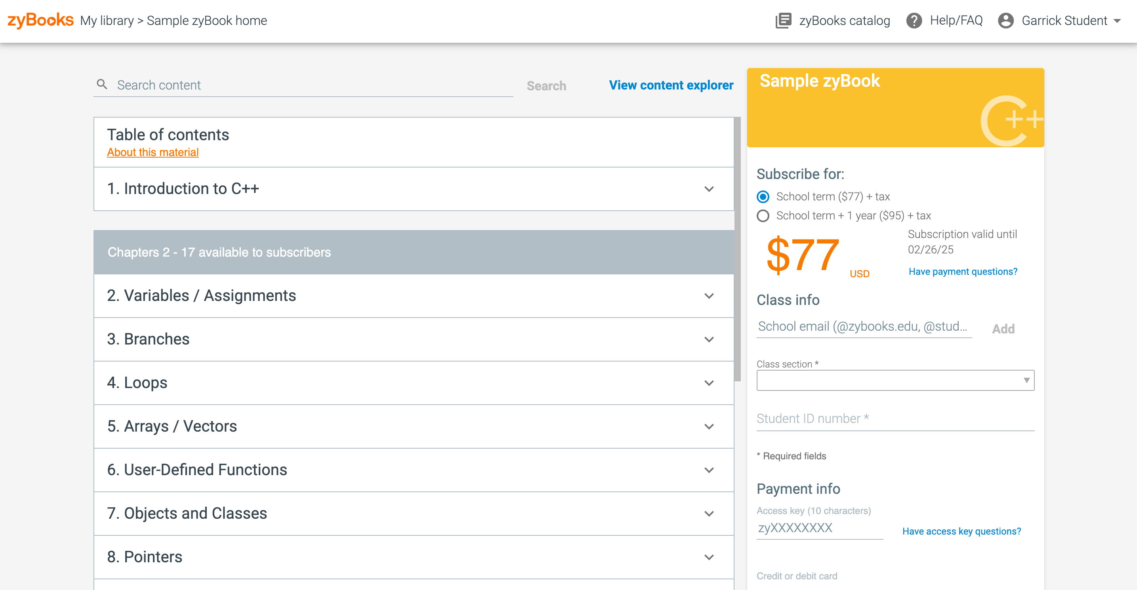Screen dimensions: 1137x590
Task: Click the help question mark icon
Action: (x=915, y=20)
